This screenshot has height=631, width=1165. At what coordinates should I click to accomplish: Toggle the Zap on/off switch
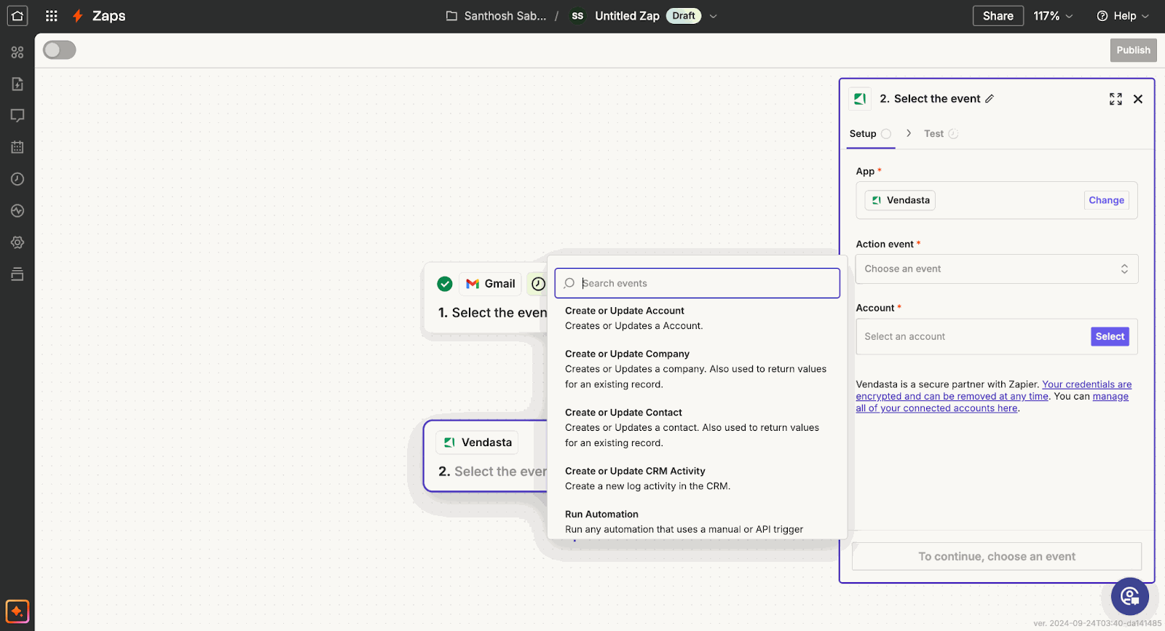tap(60, 50)
